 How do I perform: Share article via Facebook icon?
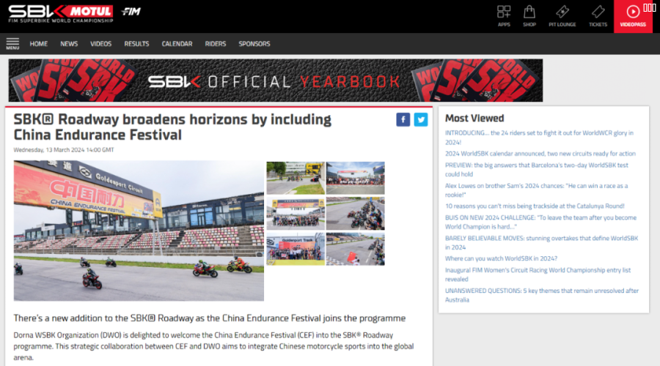[403, 120]
